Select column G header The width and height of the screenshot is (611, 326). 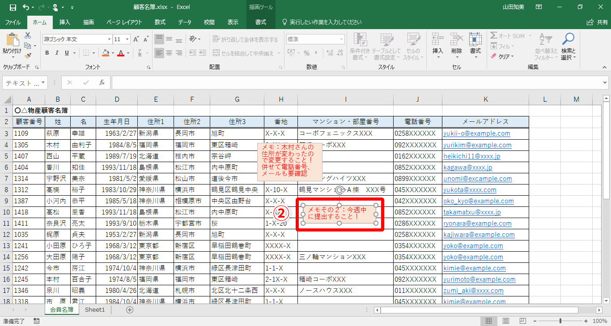(x=237, y=99)
